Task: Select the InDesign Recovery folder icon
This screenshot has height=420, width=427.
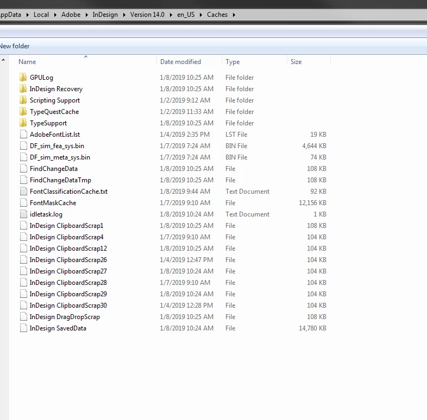Action: click(23, 88)
